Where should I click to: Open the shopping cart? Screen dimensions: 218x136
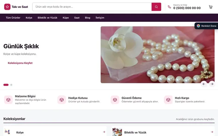211,7
